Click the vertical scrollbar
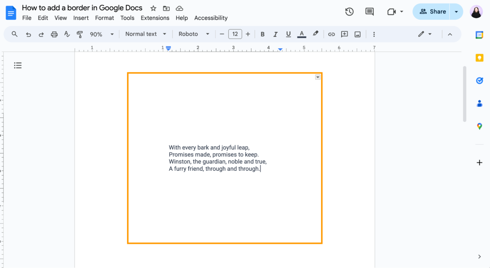Screen dimensions: 490x268 click(464, 94)
